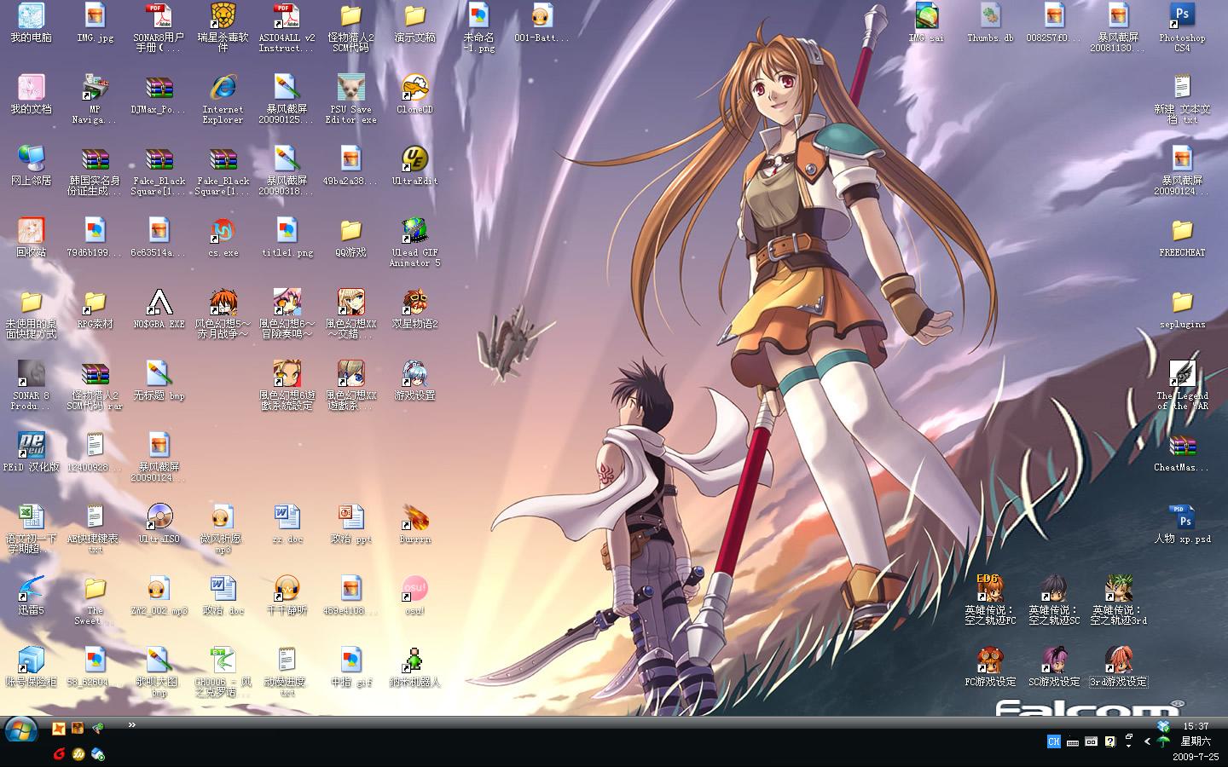Click the language bar help icon
The width and height of the screenshot is (1228, 767).
coord(1110,741)
